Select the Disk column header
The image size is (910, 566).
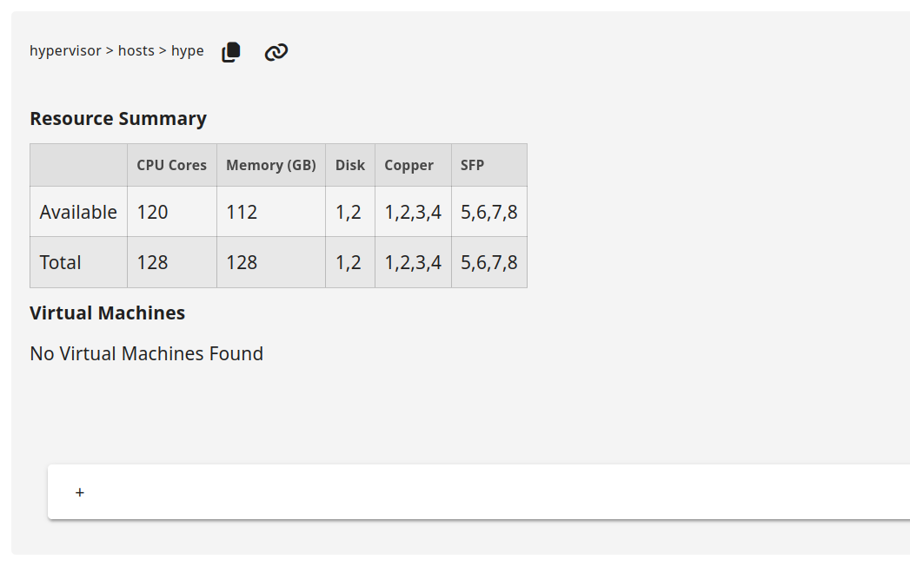point(350,165)
